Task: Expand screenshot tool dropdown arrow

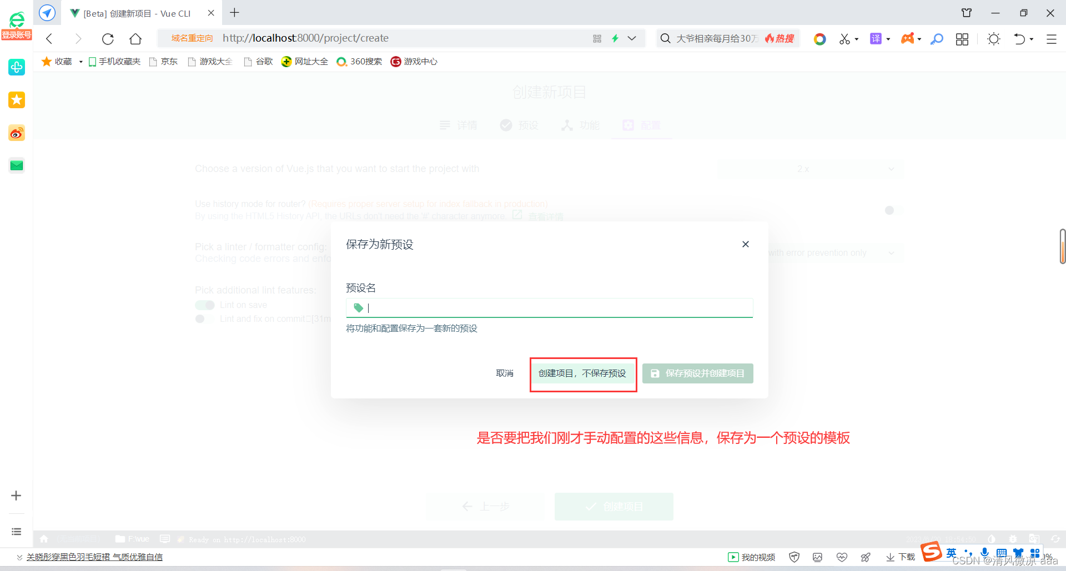Action: pos(857,39)
